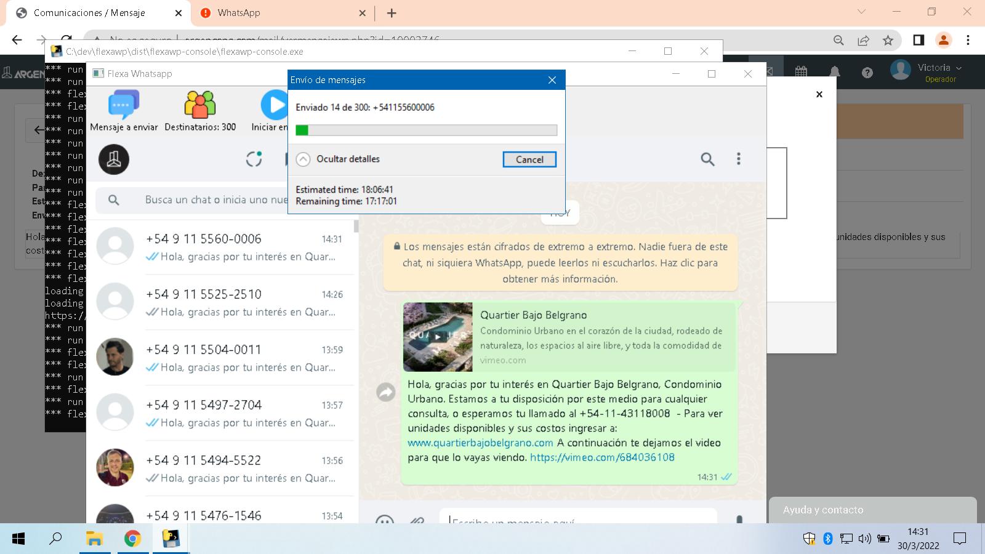This screenshot has width=985, height=554.
Task: Close the WhatsApp browser tab
Action: coord(362,13)
